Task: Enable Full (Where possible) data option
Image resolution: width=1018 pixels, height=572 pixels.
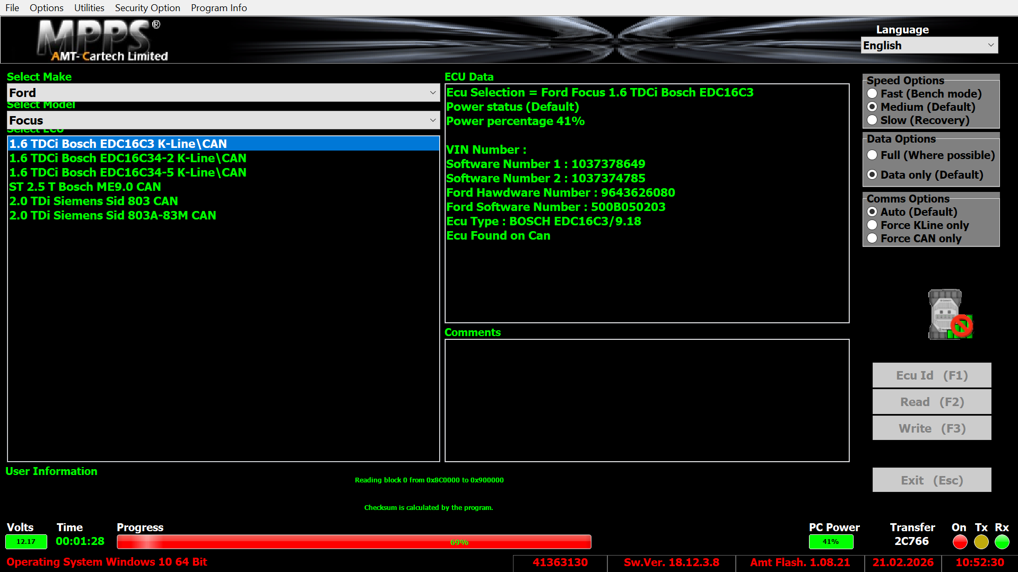Action: 872,155
